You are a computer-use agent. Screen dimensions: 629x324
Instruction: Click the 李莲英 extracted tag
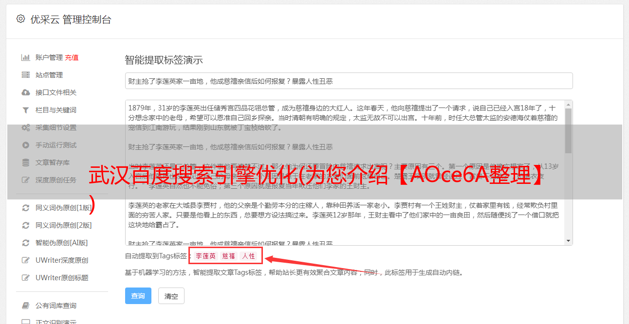click(x=206, y=256)
